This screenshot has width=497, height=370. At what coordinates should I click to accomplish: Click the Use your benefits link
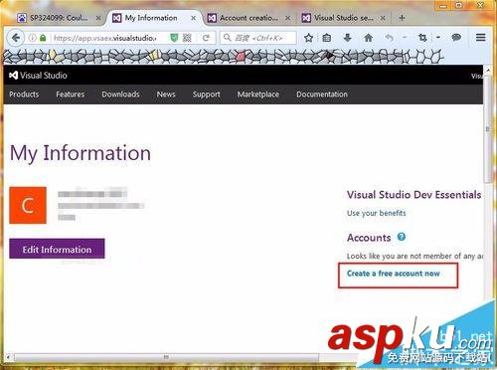(x=377, y=213)
